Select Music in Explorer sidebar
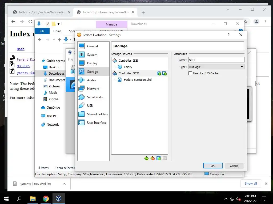273x204 pixels. point(50,93)
